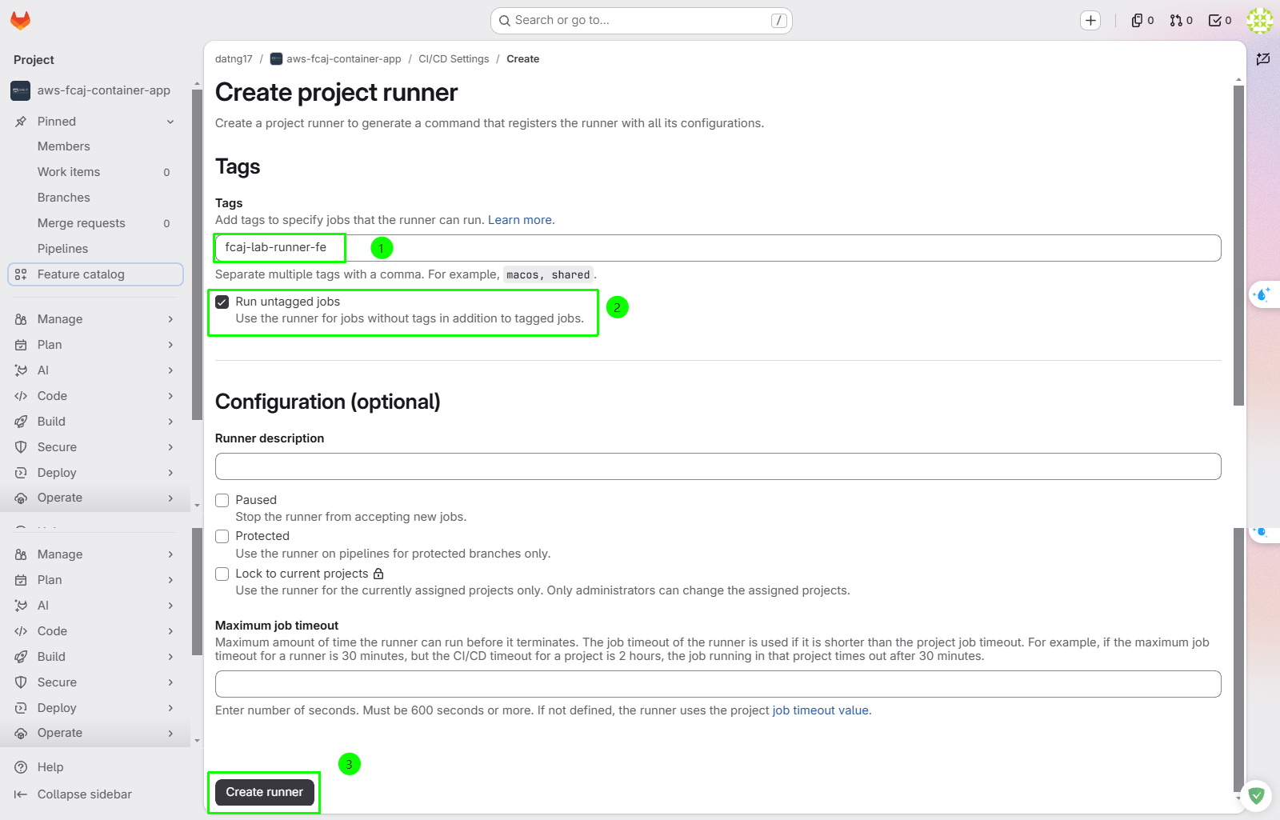The image size is (1280, 820).
Task: Click the plus create-new icon in header
Action: point(1090,21)
